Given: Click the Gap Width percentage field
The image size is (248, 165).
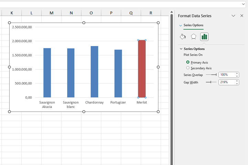Looking at the screenshot, I should pos(227,82).
